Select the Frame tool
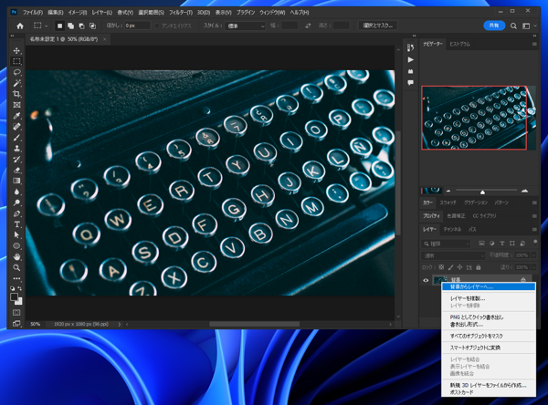Screen dimensions: 548x405 [x=16, y=105]
